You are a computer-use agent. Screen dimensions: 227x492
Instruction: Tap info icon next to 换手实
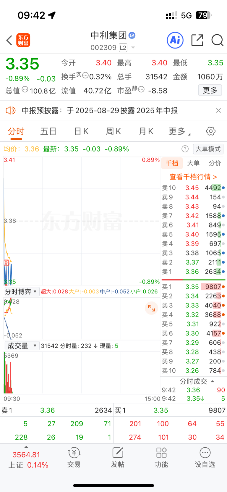pyautogui.click(x=85, y=75)
